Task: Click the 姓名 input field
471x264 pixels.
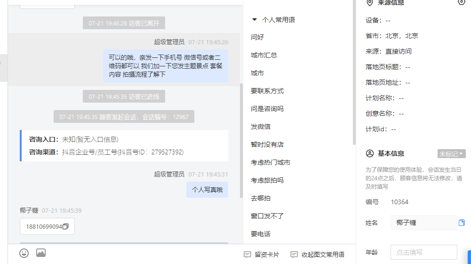Action: pos(423,223)
